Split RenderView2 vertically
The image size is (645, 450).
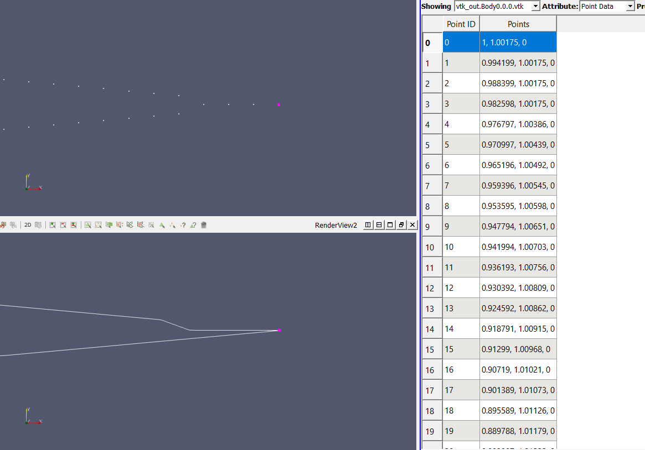pyautogui.click(x=379, y=225)
